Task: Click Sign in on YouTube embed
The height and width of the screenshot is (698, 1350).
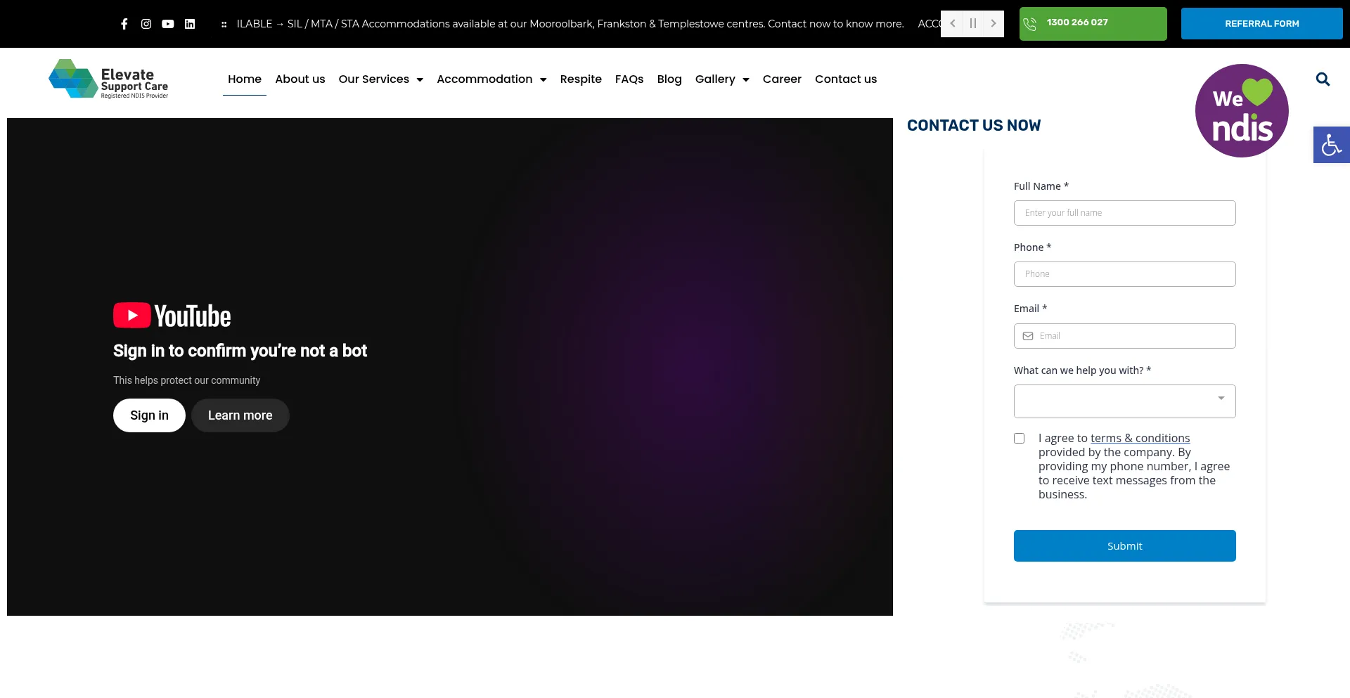Action: point(149,415)
